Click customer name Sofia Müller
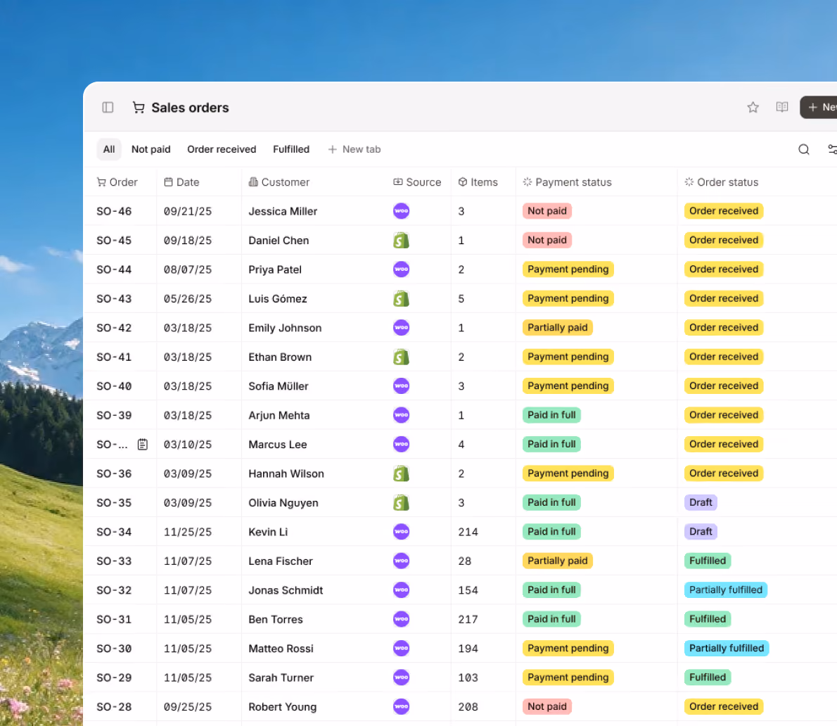The image size is (837, 726). [278, 386]
